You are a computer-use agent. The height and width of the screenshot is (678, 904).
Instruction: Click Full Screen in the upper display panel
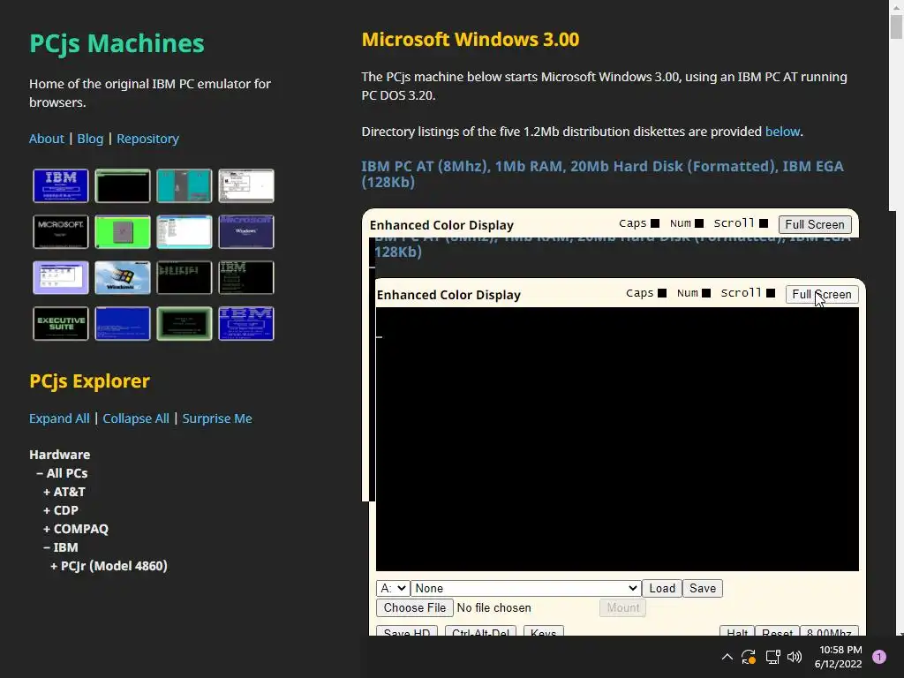click(815, 224)
